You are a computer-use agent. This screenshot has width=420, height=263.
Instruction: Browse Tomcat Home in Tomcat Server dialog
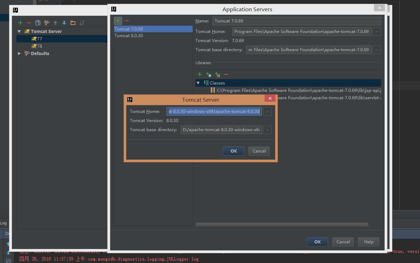(267, 112)
